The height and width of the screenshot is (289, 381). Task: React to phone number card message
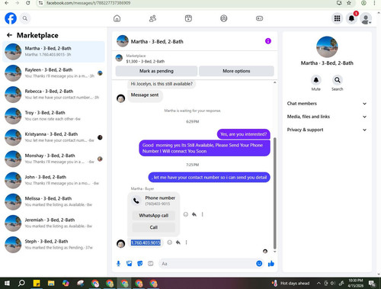[x=186, y=214]
